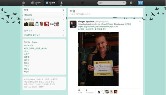Expand the 트윗 sidebar item chevron
166x95 pixels.
(x=63, y=10)
